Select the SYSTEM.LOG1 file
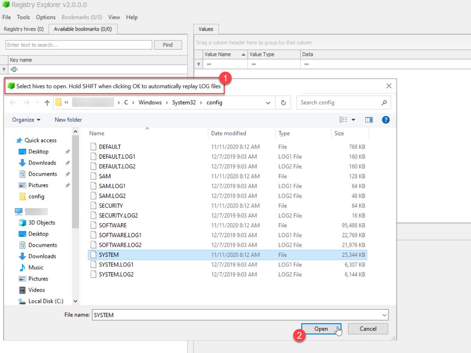This screenshot has width=471, height=353. (x=228, y=265)
